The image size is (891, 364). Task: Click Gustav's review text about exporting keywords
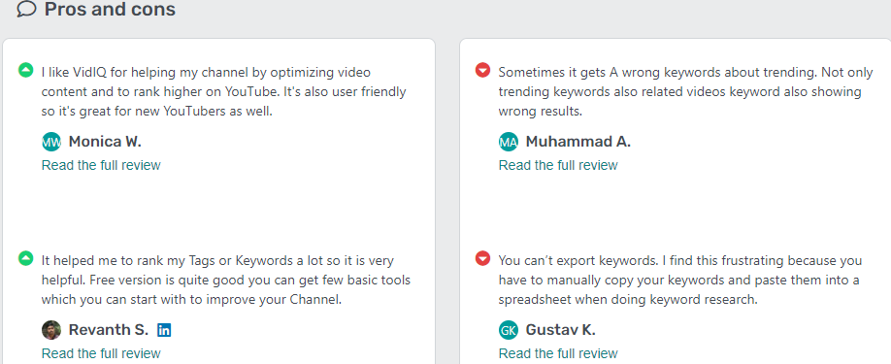click(x=680, y=280)
